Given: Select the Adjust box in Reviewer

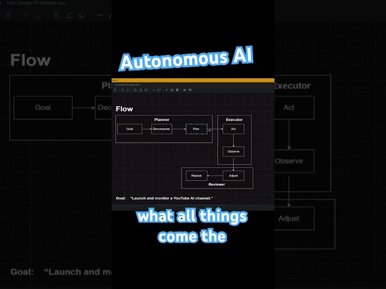Looking at the screenshot, I should coord(233,176).
